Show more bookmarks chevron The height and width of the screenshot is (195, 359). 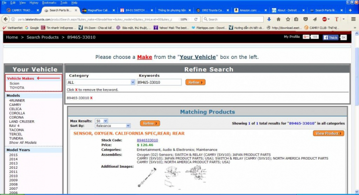pyautogui.click(x=355, y=28)
